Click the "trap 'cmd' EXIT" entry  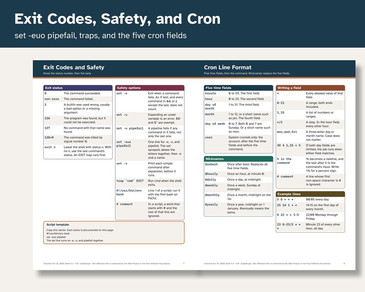(x=130, y=181)
